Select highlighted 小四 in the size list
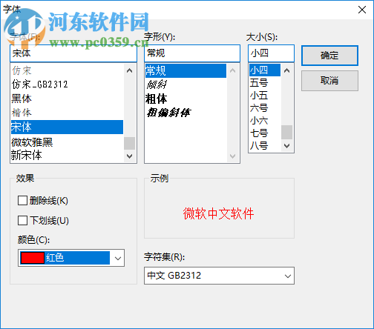The image size is (374, 329). (x=265, y=70)
